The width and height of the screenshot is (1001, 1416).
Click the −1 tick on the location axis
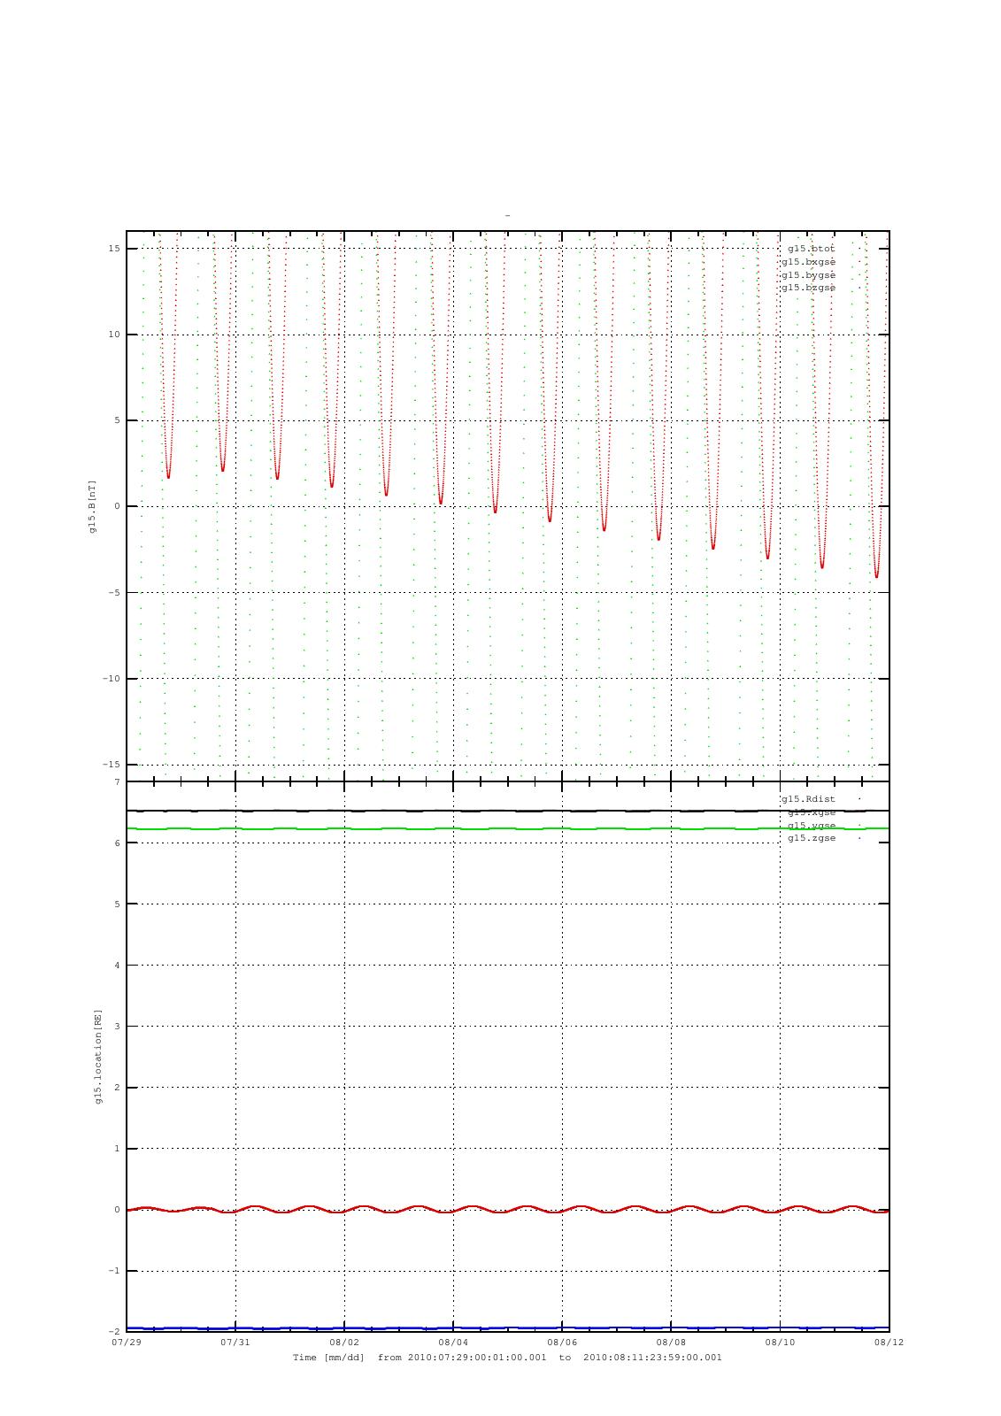click(x=115, y=1271)
